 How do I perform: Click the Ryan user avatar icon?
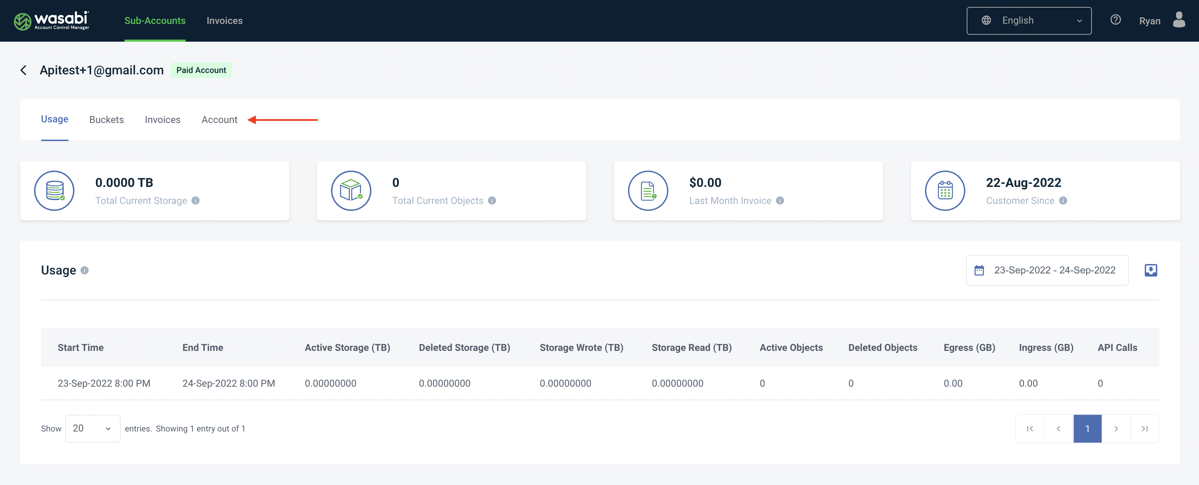(x=1179, y=20)
